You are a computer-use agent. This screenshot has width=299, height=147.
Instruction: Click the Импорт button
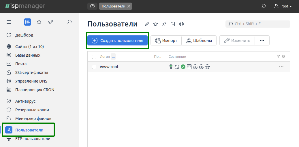coord(166,41)
